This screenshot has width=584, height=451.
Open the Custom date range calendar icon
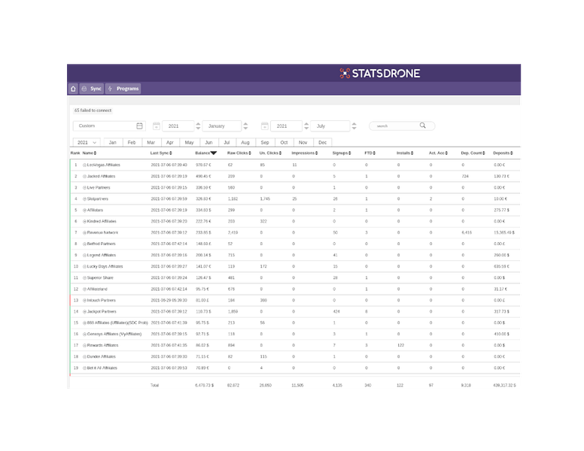click(139, 126)
